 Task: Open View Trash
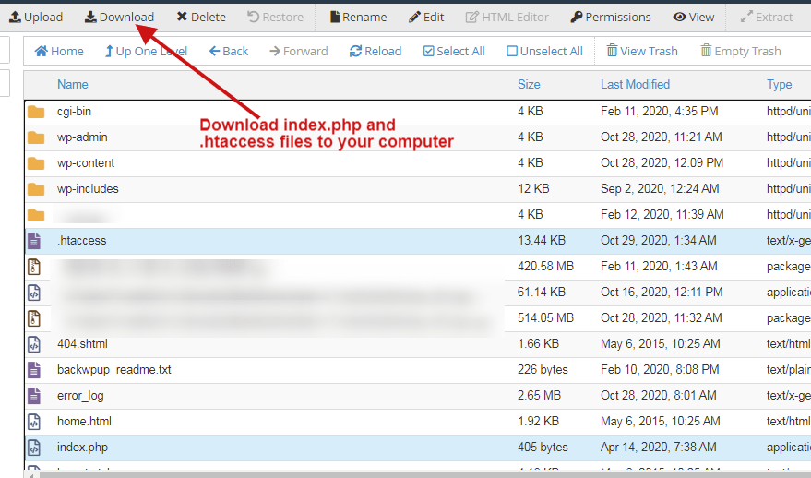tap(642, 52)
